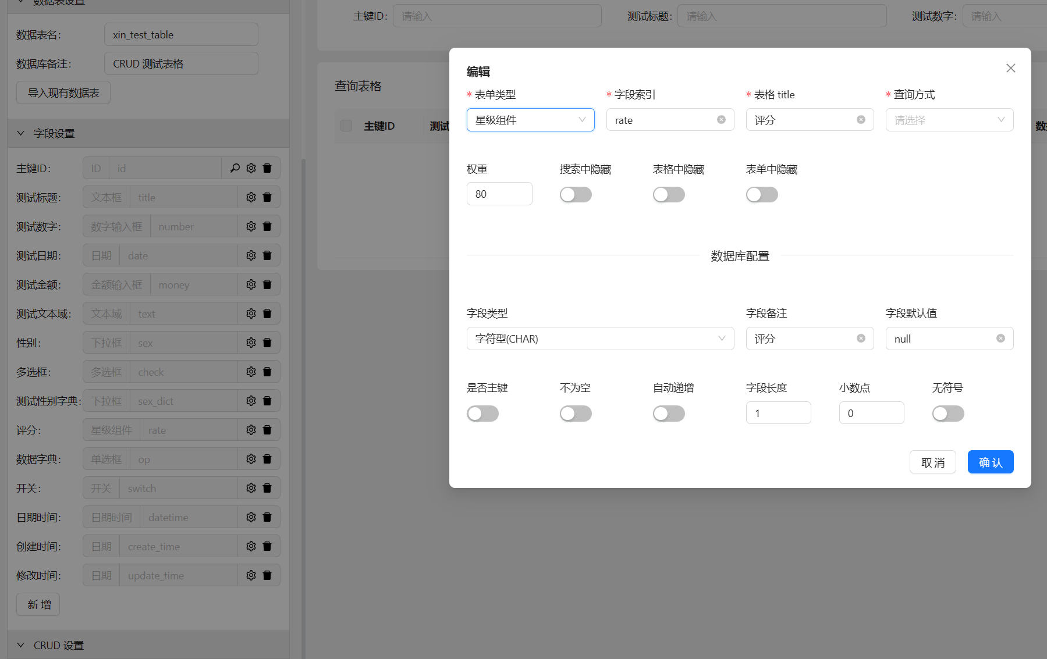Image resolution: width=1047 pixels, height=659 pixels.
Task: Delete the 数据字典 field with trash icon
Action: [267, 459]
